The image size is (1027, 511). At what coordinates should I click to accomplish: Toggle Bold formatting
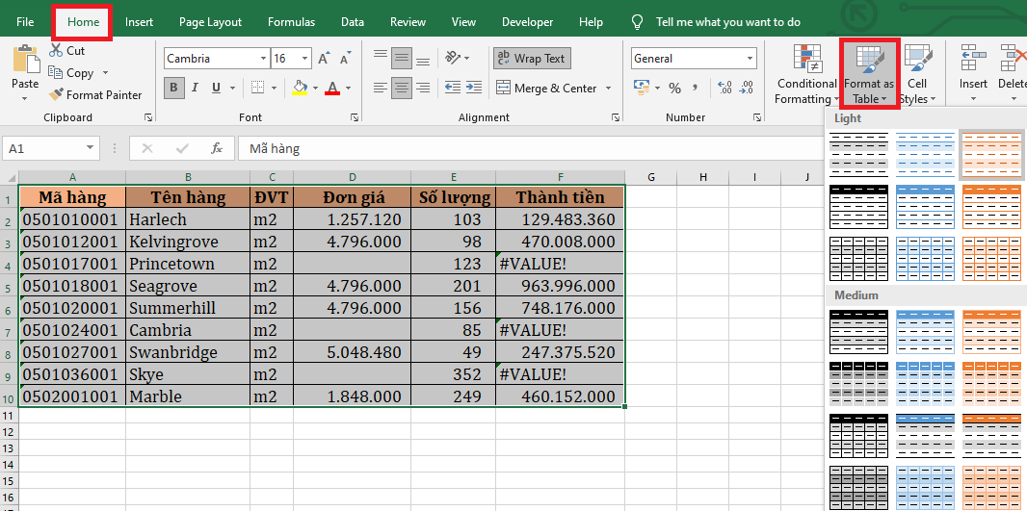(174, 89)
